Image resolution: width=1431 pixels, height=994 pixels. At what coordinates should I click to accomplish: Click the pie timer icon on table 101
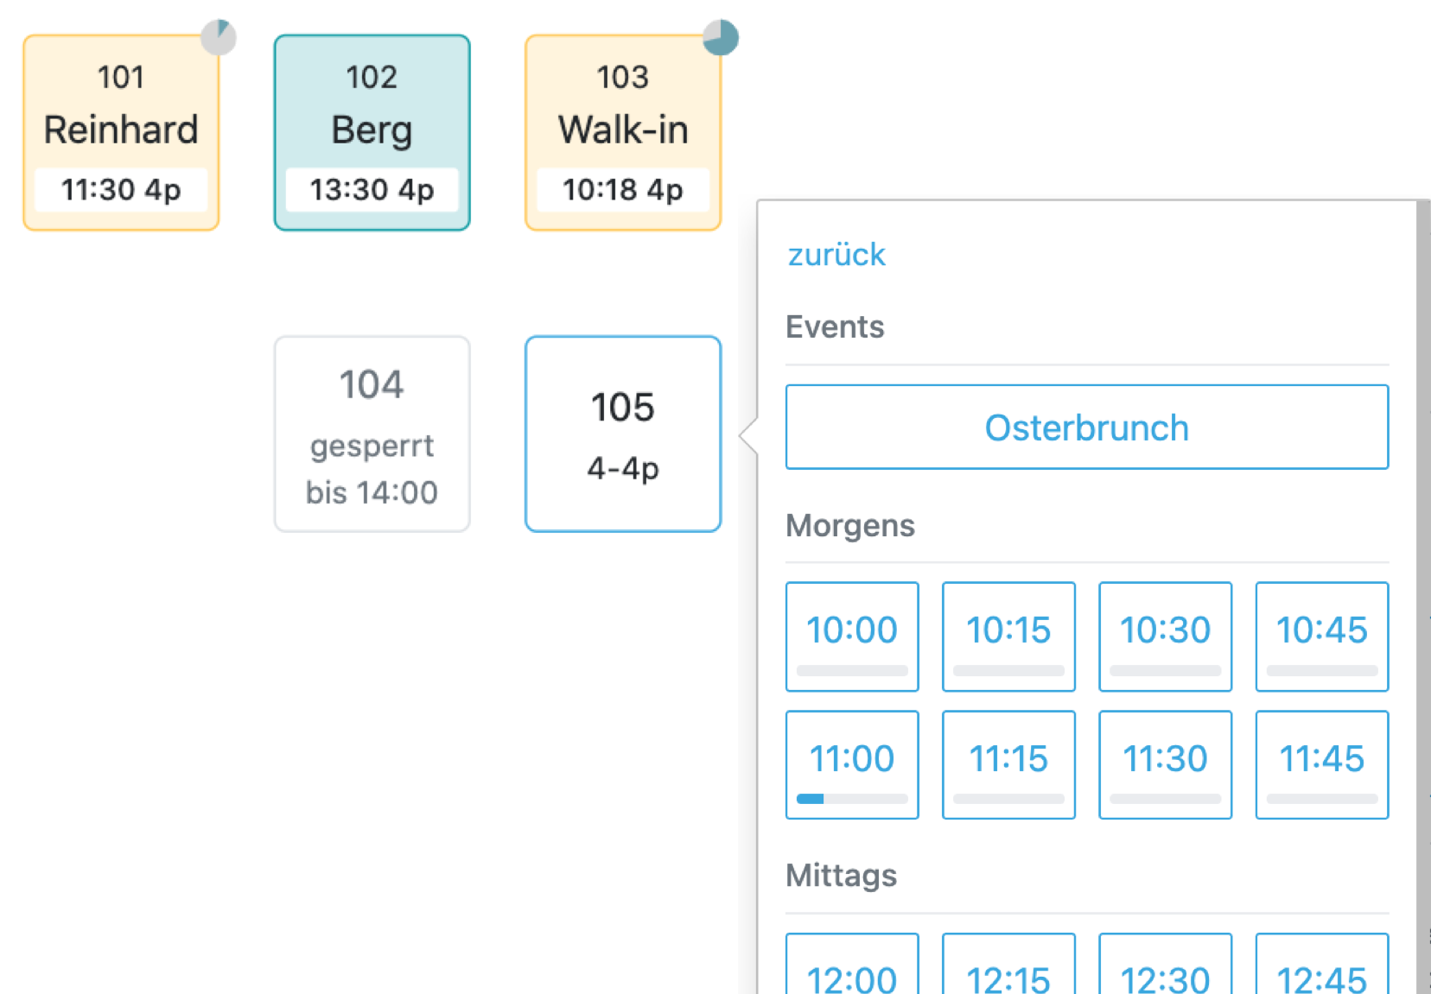coord(219,37)
